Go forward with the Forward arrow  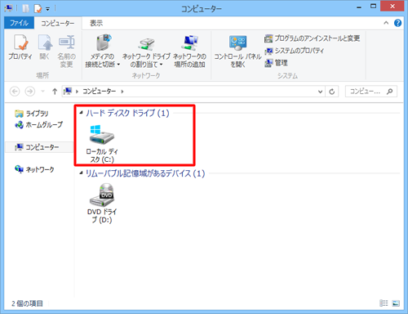(x=30, y=92)
